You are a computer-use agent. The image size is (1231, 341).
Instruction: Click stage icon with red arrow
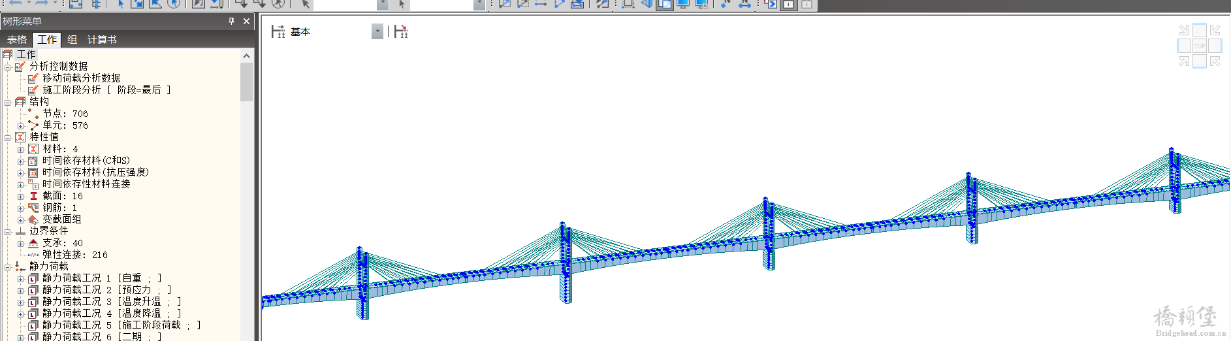point(401,31)
